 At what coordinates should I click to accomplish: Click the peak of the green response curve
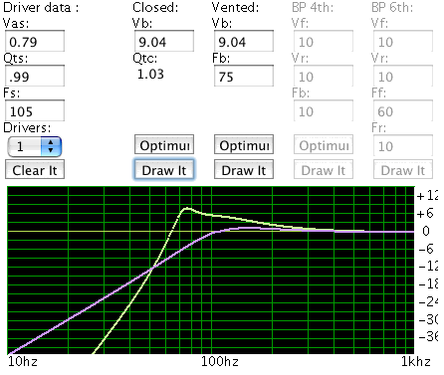click(187, 209)
